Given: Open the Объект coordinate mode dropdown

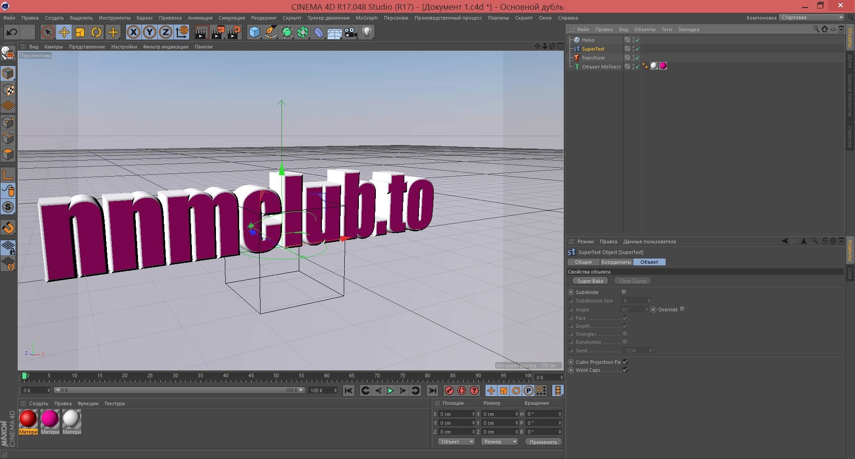Looking at the screenshot, I should 456,442.
